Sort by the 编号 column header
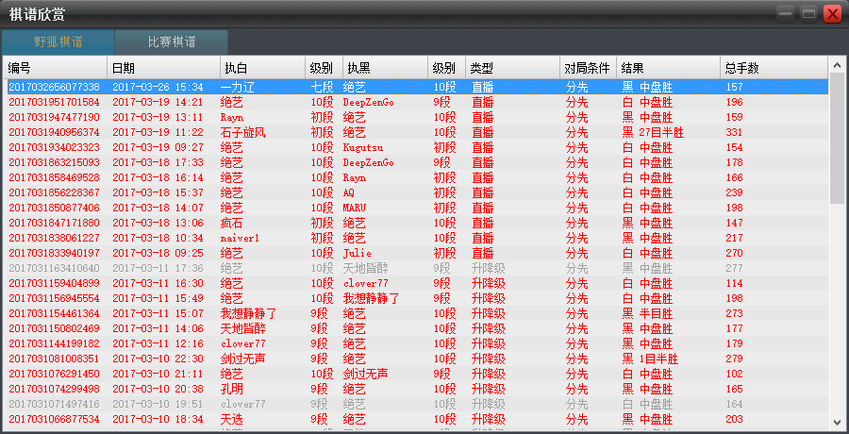Viewport: 849px width, 434px height. 55,68
